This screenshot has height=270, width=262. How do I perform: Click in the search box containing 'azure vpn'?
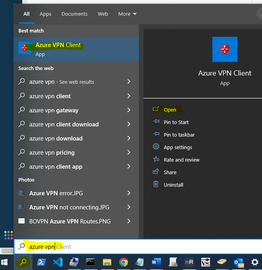pos(138,247)
